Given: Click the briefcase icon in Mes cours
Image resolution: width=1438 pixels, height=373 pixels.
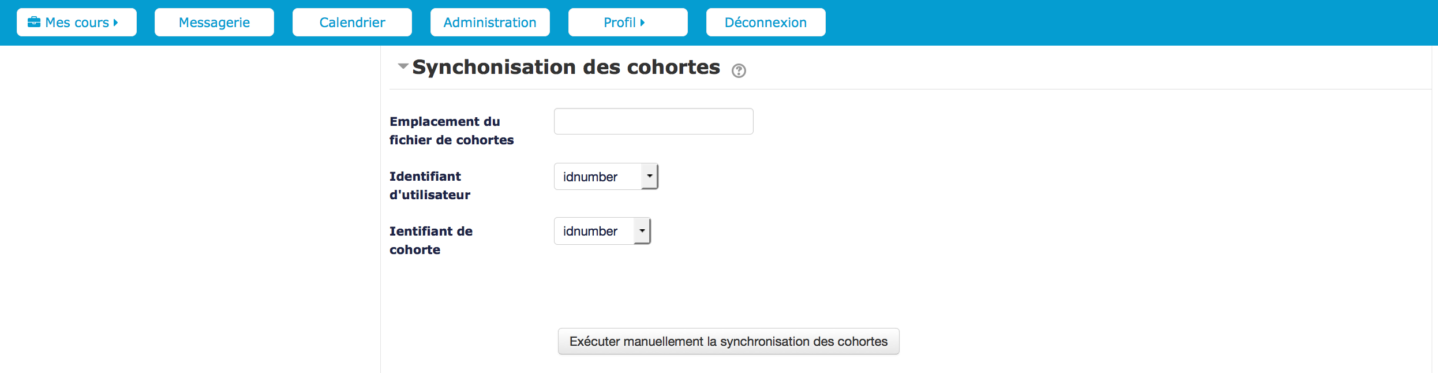Looking at the screenshot, I should tap(34, 22).
